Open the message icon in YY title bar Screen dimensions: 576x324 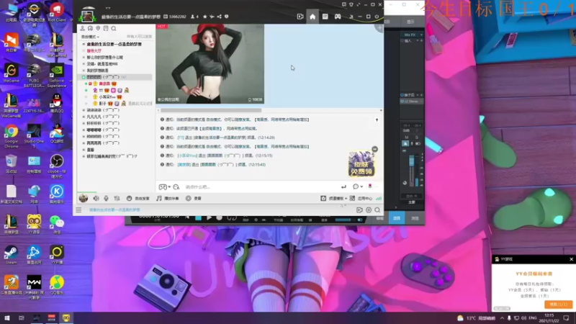[x=344, y=4]
